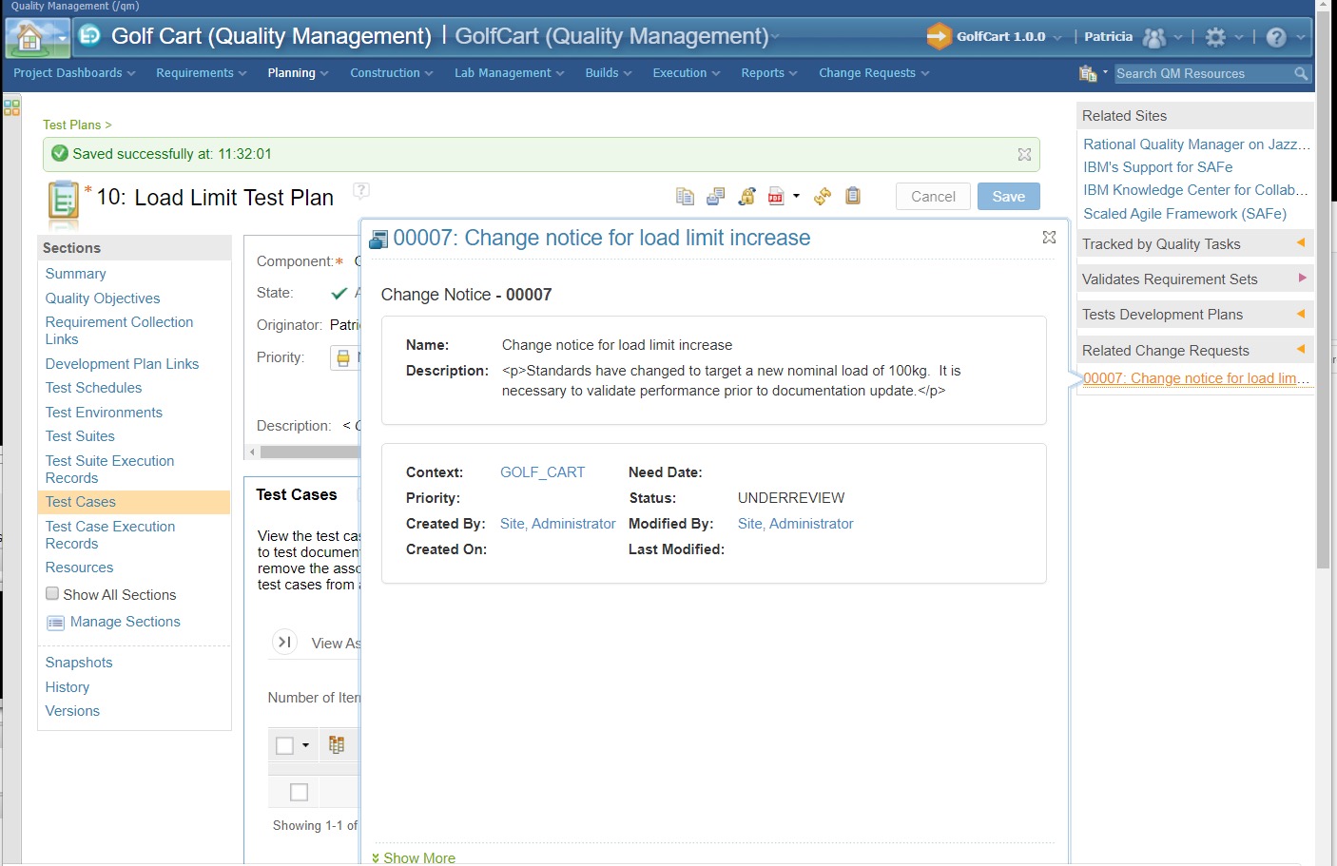
Task: Click the Search QM Resources field
Action: [x=1203, y=73]
